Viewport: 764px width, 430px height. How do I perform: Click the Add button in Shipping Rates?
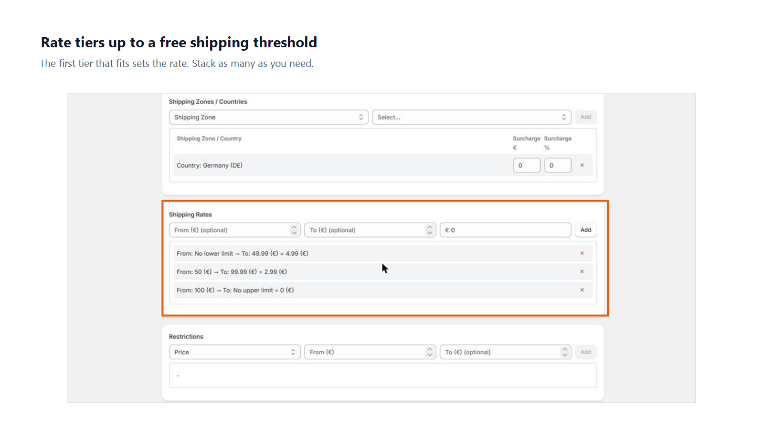pyautogui.click(x=586, y=230)
